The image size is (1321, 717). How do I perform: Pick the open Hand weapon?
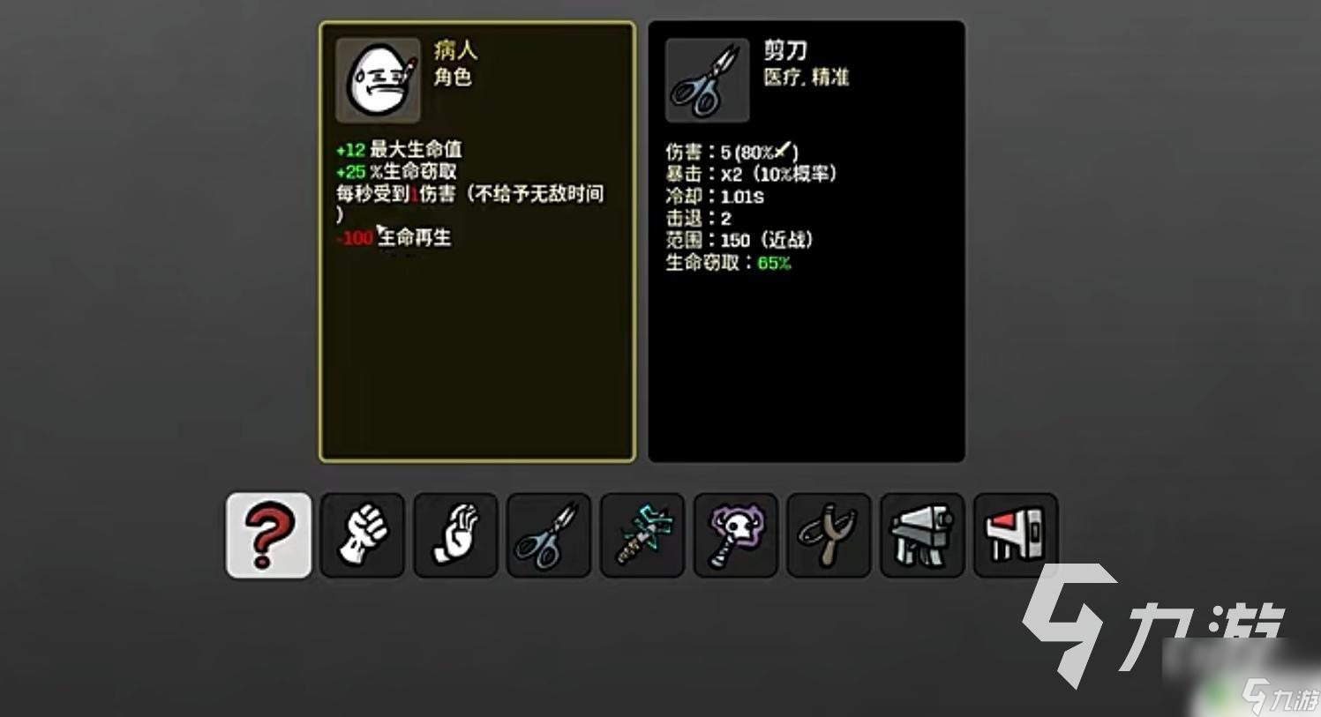[455, 535]
